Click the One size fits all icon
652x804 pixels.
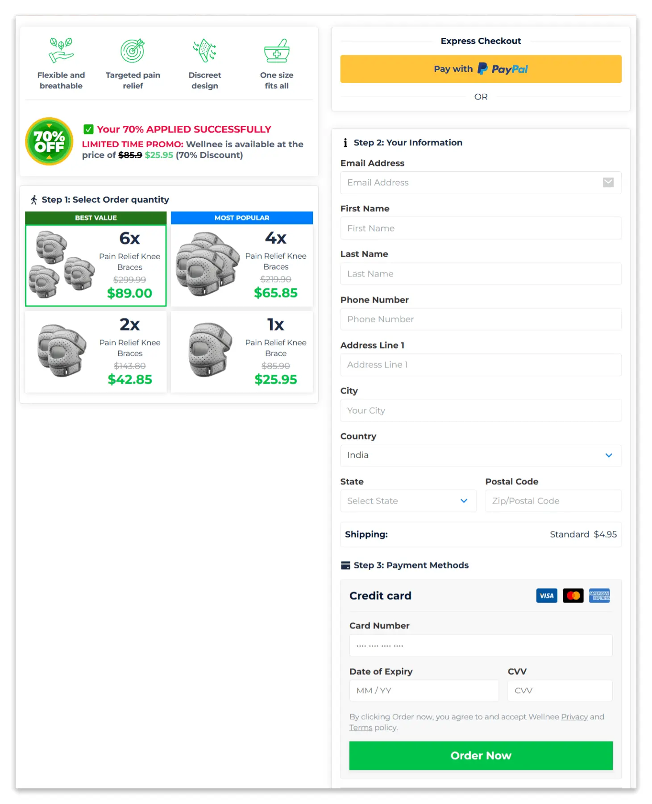click(277, 50)
